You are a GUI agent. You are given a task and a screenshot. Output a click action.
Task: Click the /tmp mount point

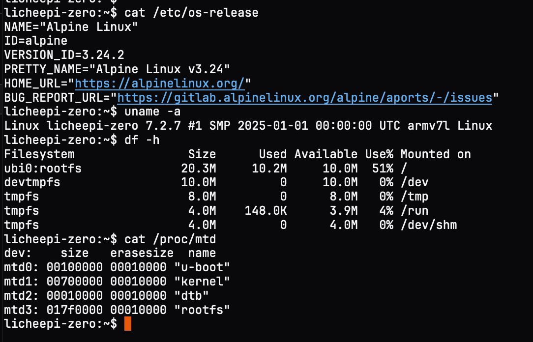pos(415,197)
